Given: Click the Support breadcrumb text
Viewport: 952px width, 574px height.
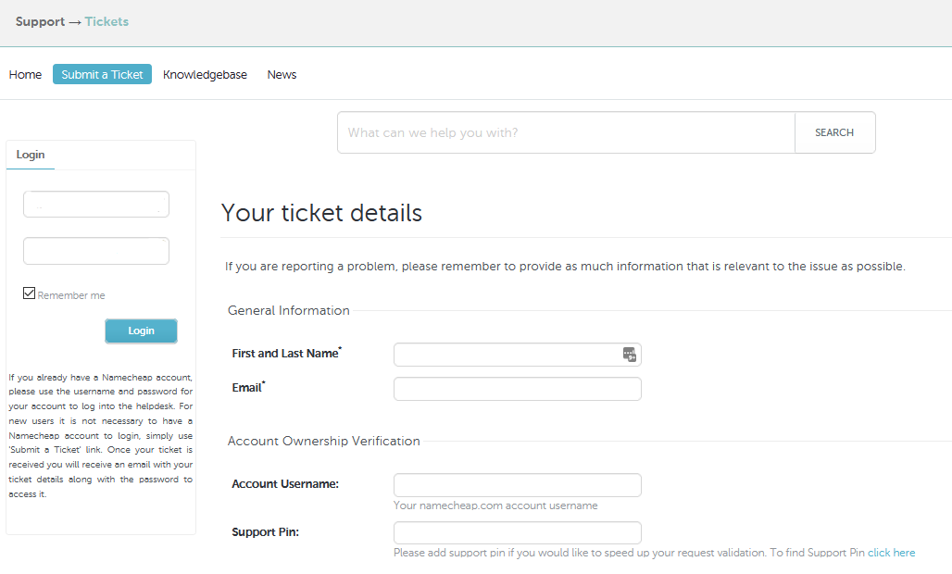Looking at the screenshot, I should pos(40,22).
